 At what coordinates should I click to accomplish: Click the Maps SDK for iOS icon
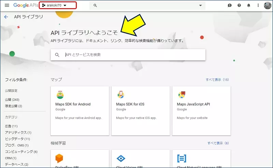pos(121,95)
